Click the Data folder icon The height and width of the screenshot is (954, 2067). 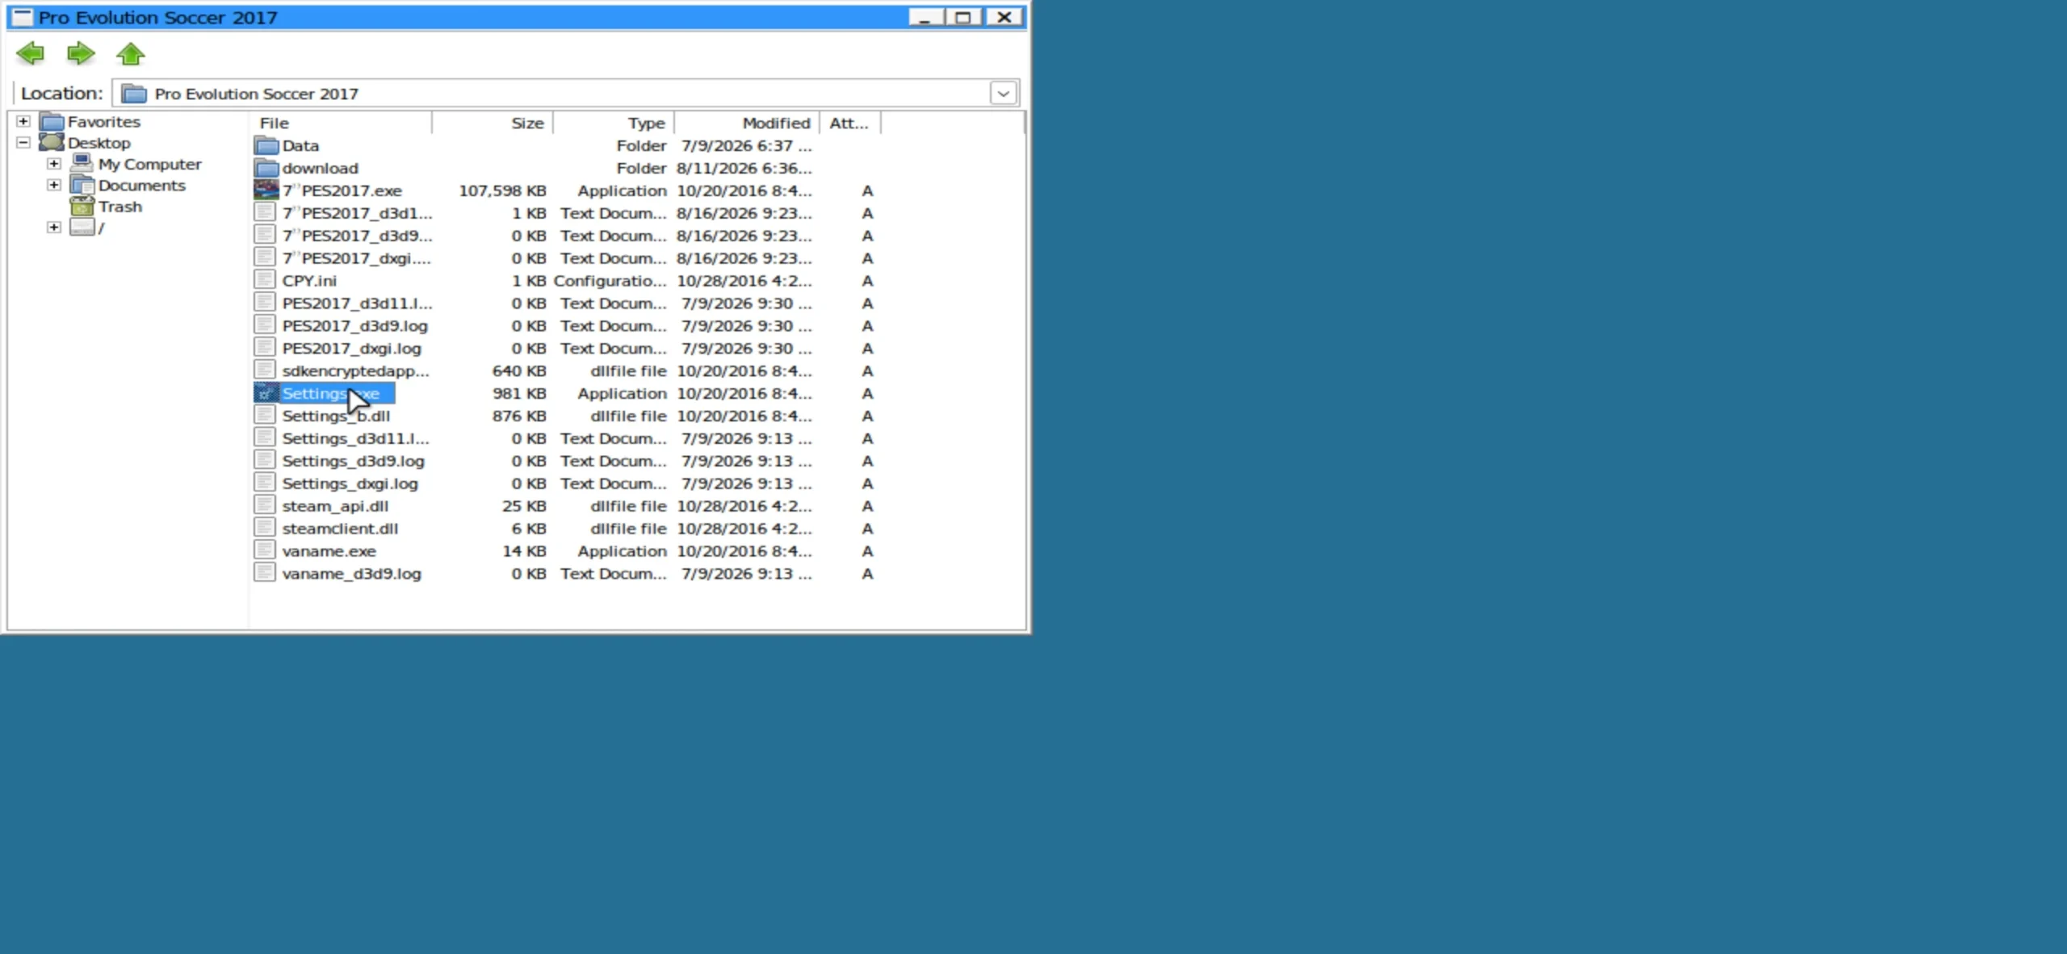[x=266, y=146]
